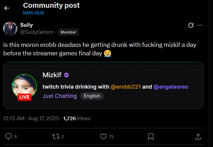Viewport: 213px width, 147px height.
Task: Open the @erobb221 mention
Action: tap(126, 87)
